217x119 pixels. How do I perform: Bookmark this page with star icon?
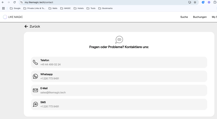tap(195, 2)
